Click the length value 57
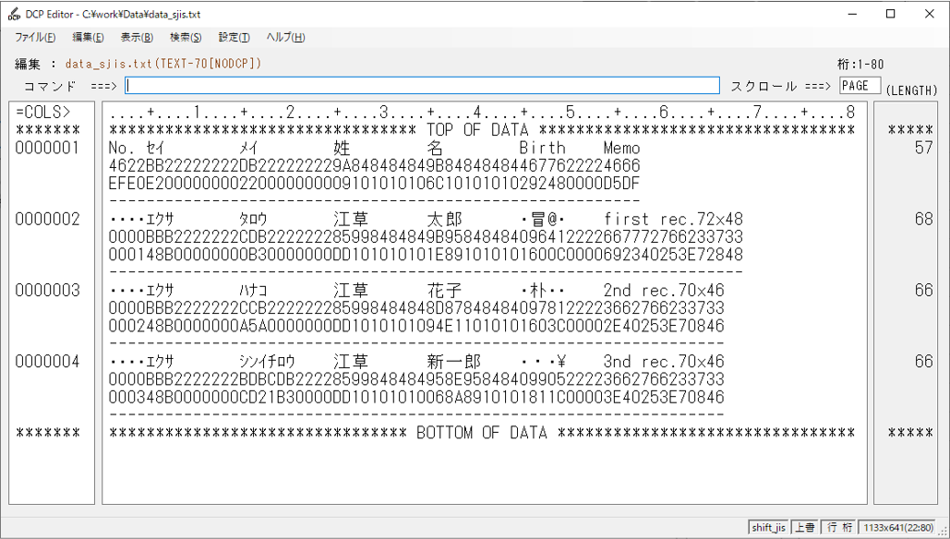Image resolution: width=950 pixels, height=539 pixels. point(924,149)
